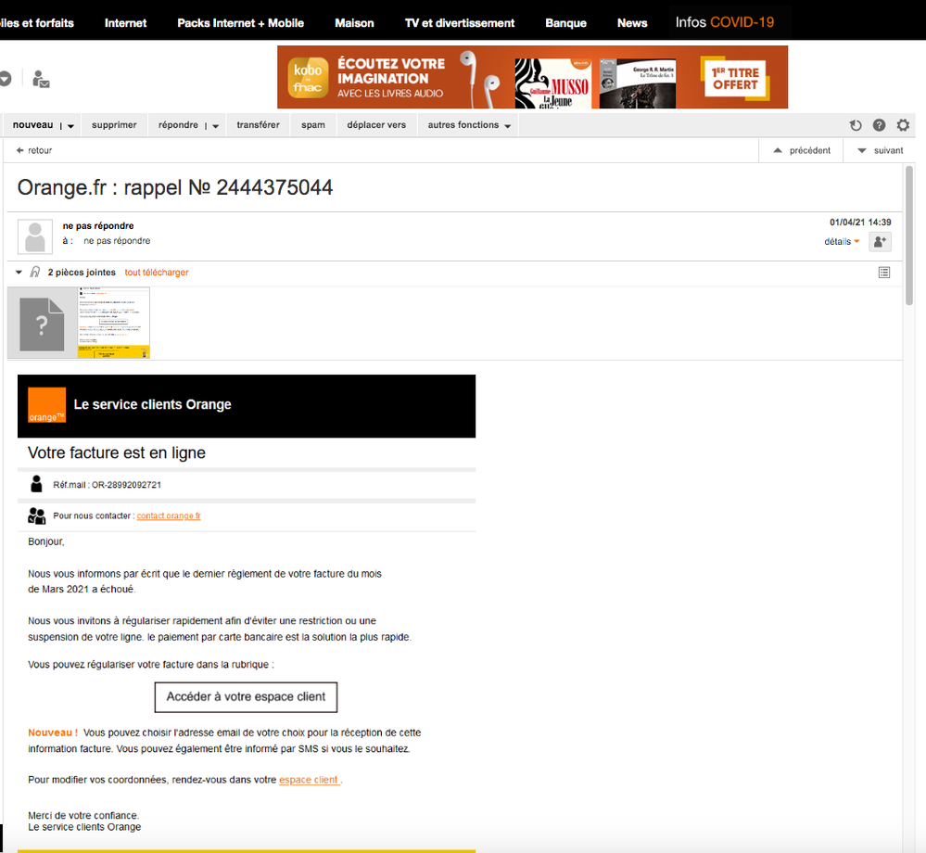Click the help question mark icon
This screenshot has width=926, height=853.
[x=879, y=124]
